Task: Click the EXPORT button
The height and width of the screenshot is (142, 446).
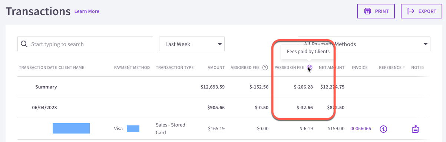Action: tap(422, 11)
